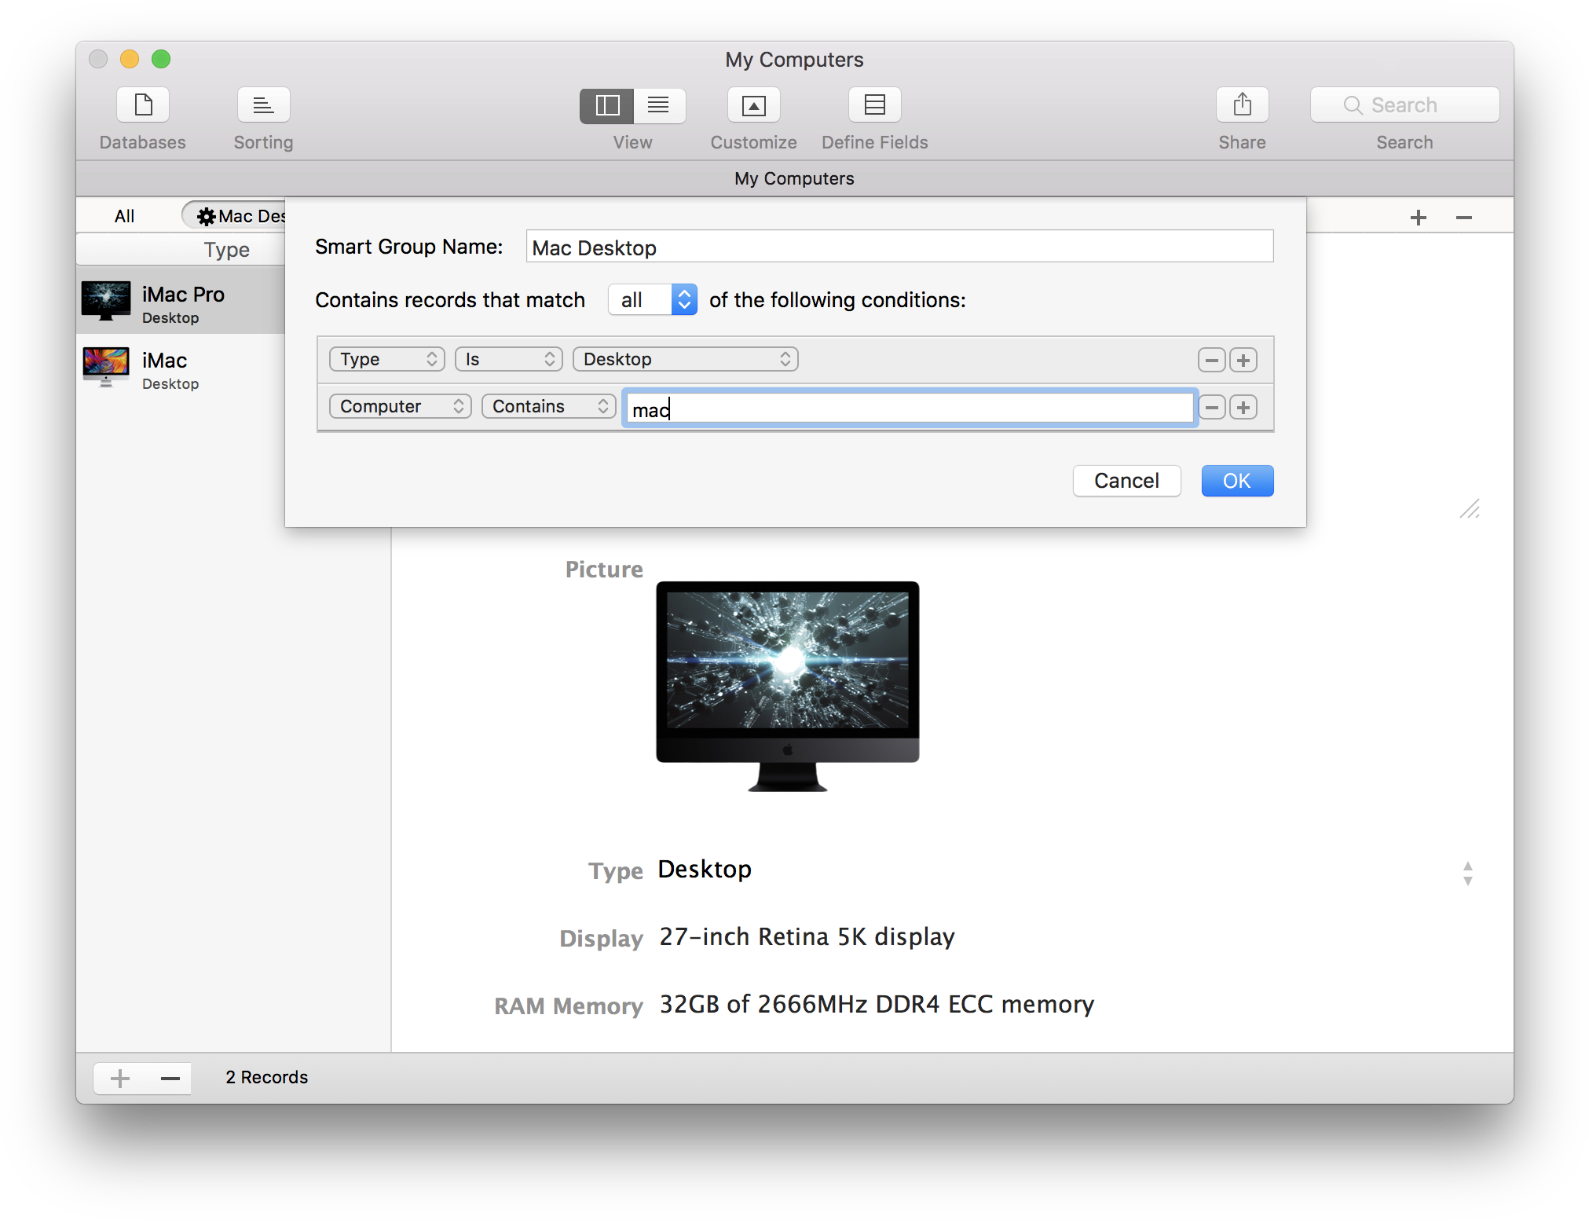This screenshot has width=1589, height=1220.
Task: Switch to list view mode icon
Action: click(659, 105)
